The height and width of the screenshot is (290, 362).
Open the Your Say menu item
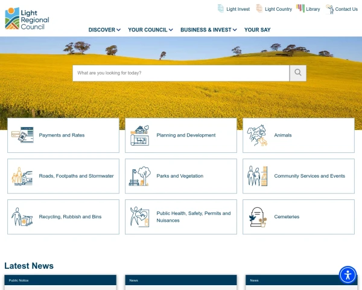[257, 30]
